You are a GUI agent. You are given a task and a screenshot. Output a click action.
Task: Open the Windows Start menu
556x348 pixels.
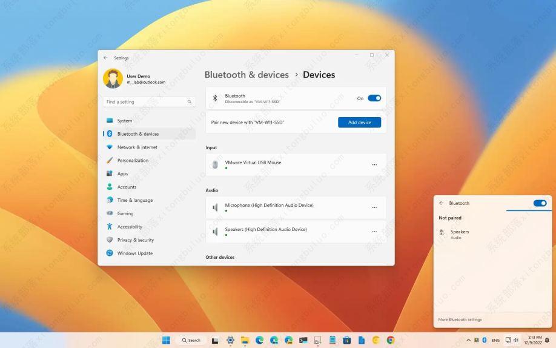pos(166,340)
